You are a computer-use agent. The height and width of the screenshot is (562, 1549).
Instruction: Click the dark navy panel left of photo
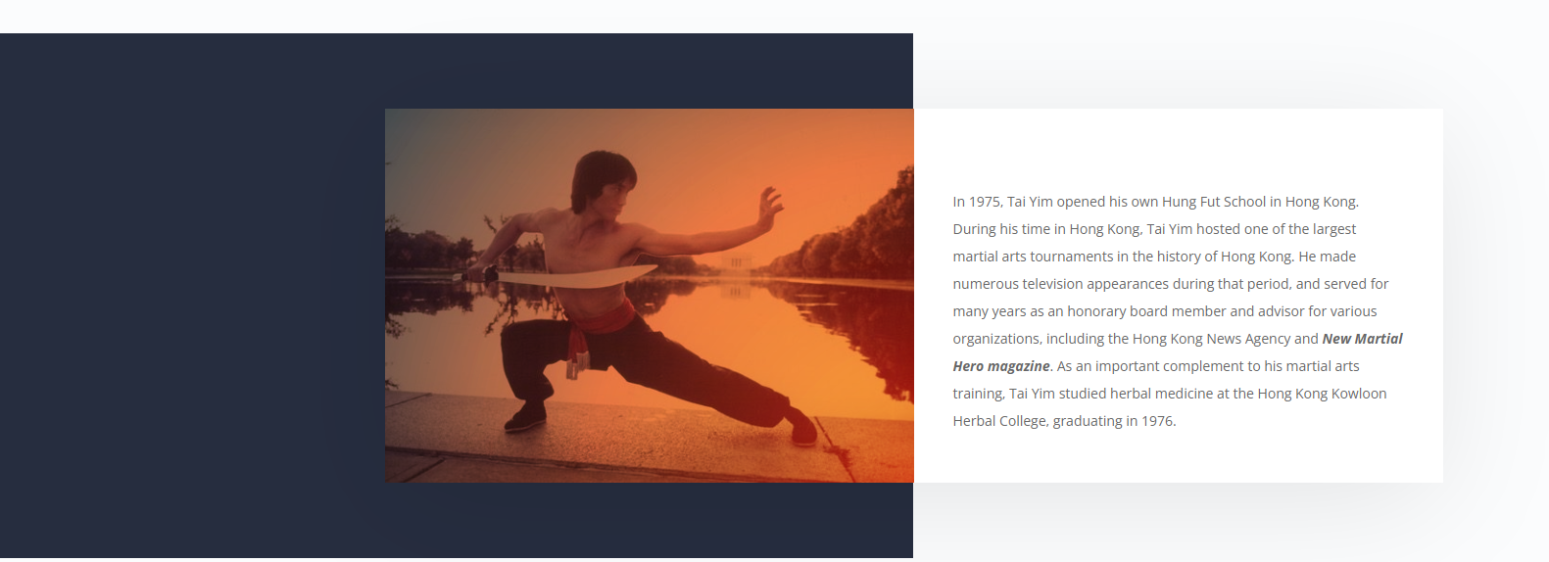[192, 296]
